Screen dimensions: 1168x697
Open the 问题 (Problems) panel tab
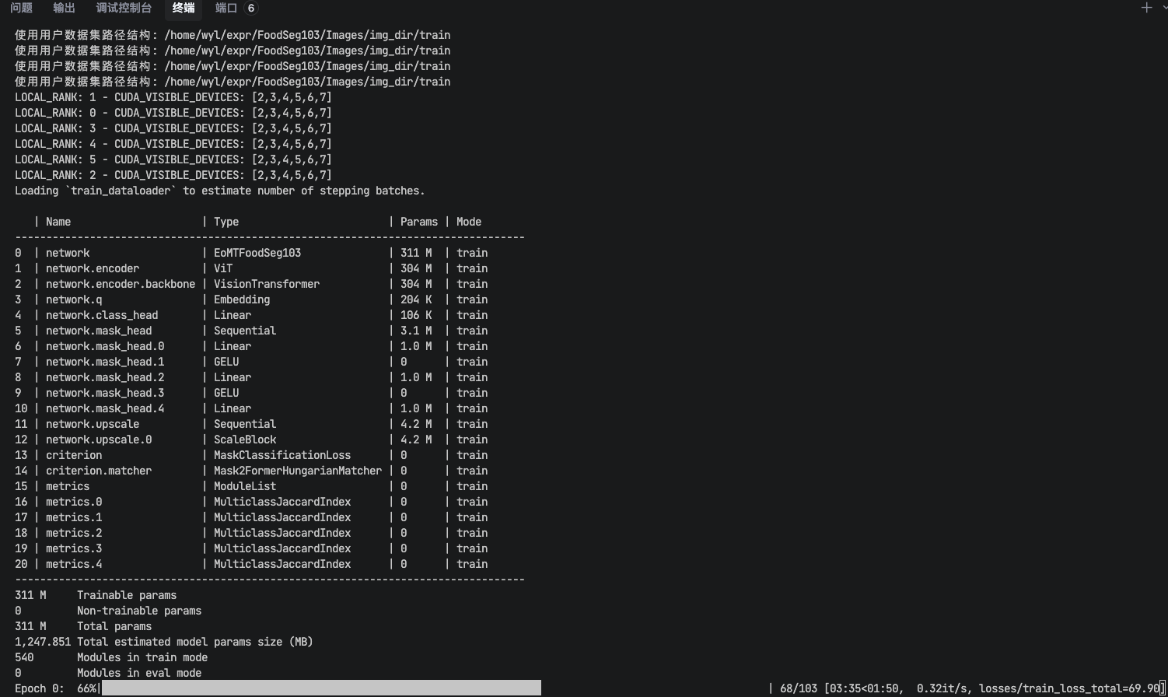point(22,8)
